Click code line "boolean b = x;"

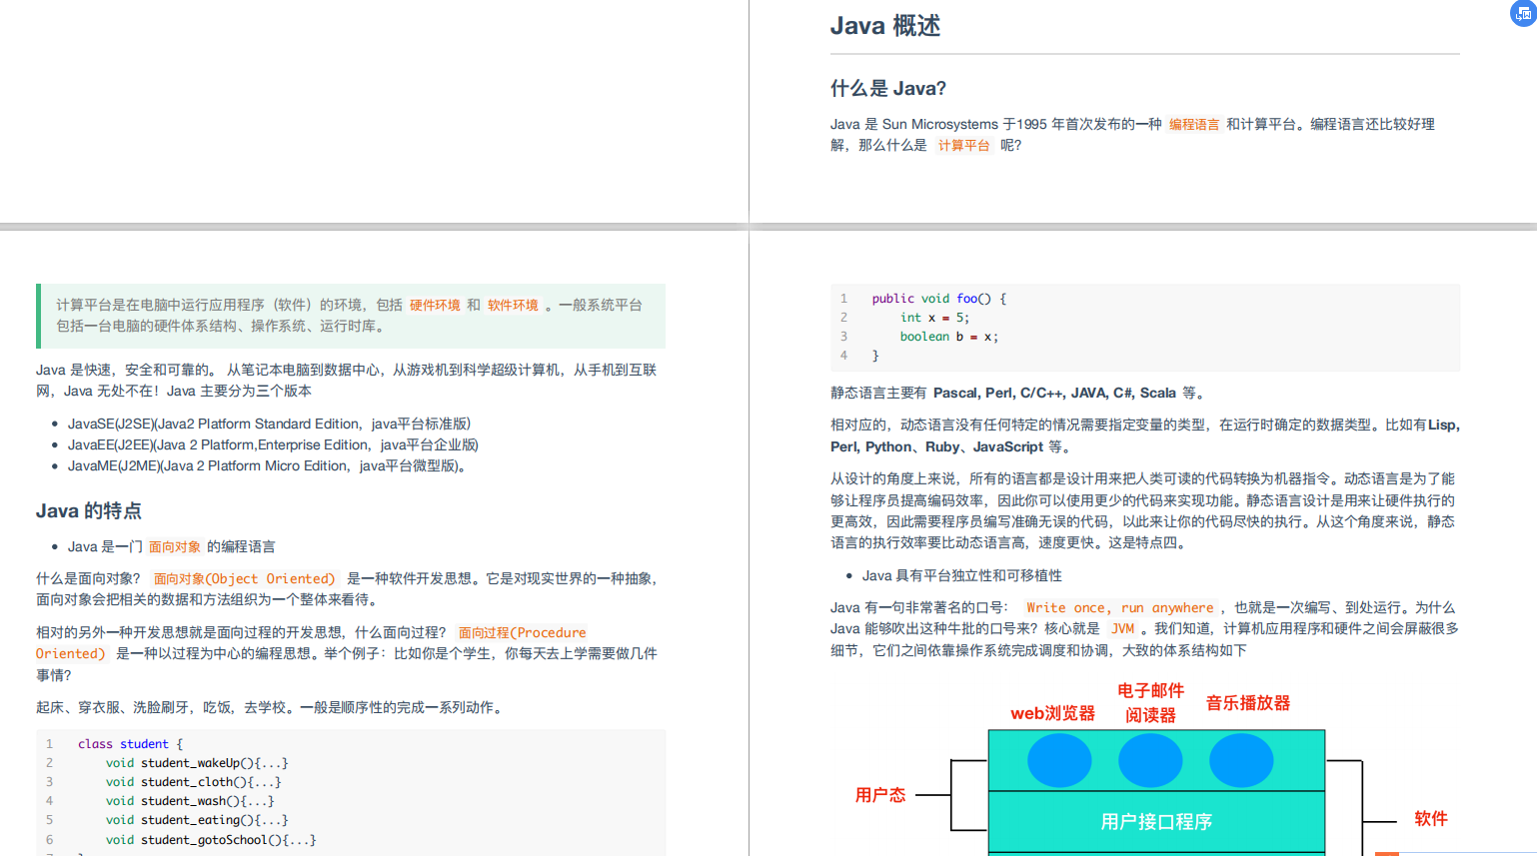click(x=948, y=337)
